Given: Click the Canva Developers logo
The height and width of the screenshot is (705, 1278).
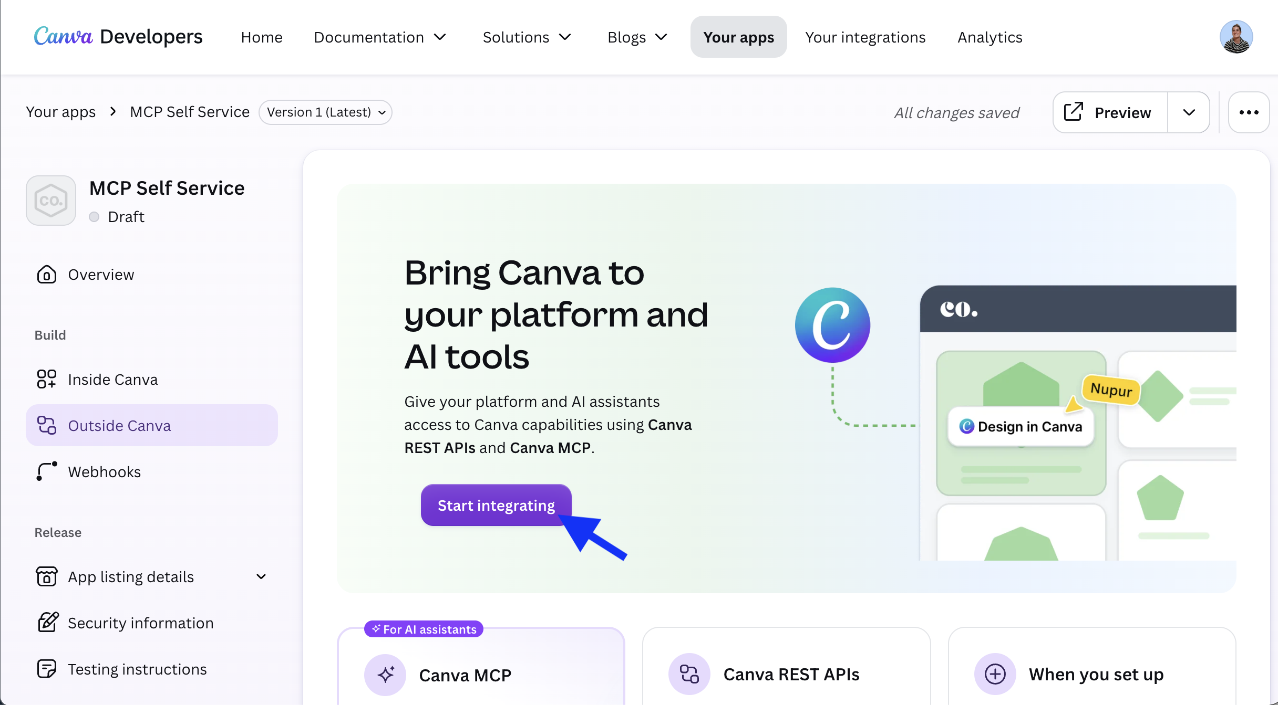Looking at the screenshot, I should click(118, 37).
